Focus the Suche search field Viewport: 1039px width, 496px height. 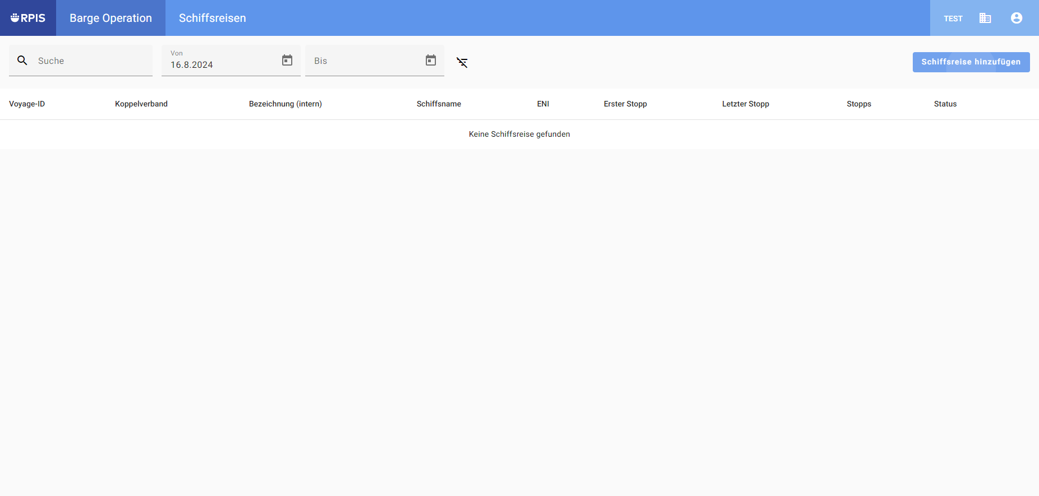tap(90, 61)
